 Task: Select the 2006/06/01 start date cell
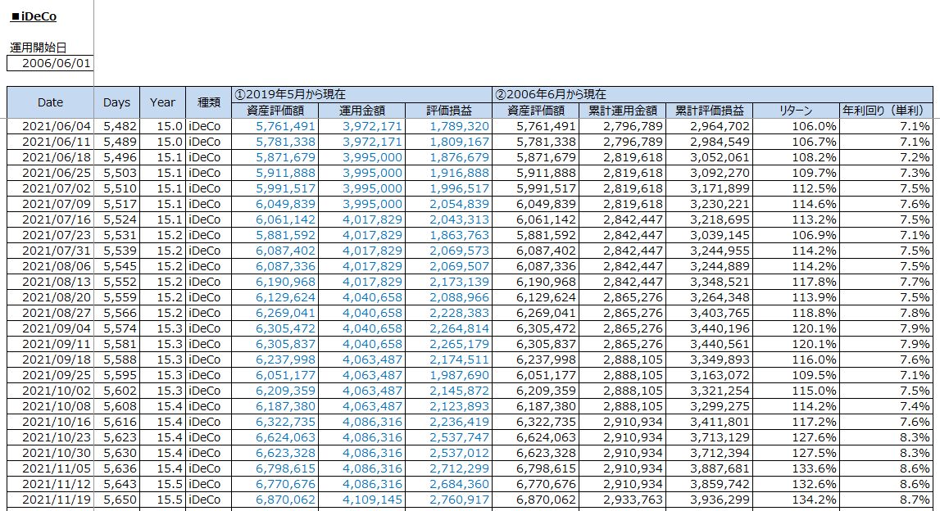pyautogui.click(x=50, y=64)
